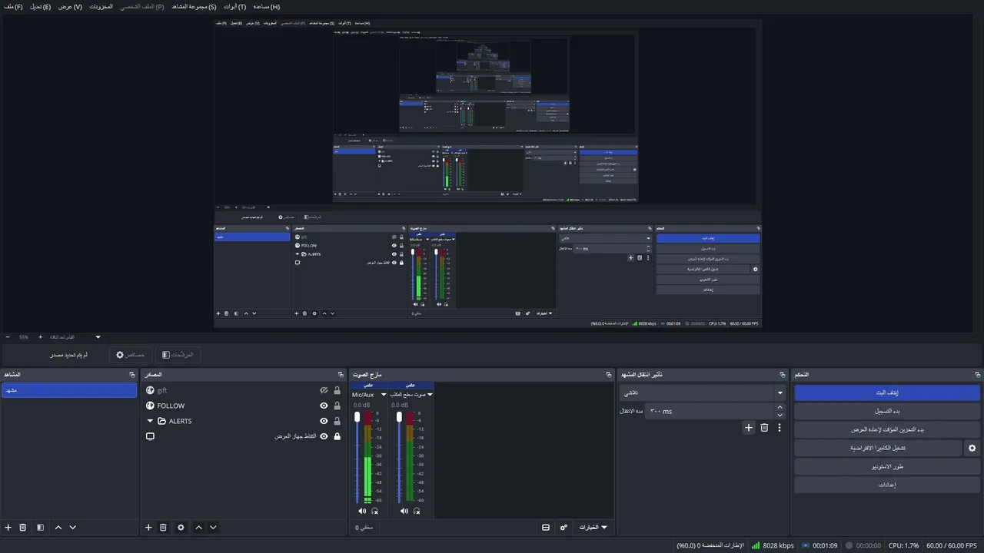
Task: Click the Mic/Aux volume fader handle
Action: point(357,416)
